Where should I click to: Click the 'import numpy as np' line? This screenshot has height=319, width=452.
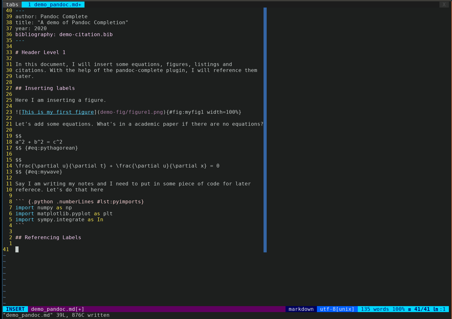pos(44,207)
